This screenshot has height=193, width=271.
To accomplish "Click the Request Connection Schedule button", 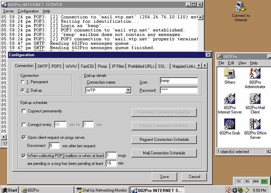I will coord(164,140).
